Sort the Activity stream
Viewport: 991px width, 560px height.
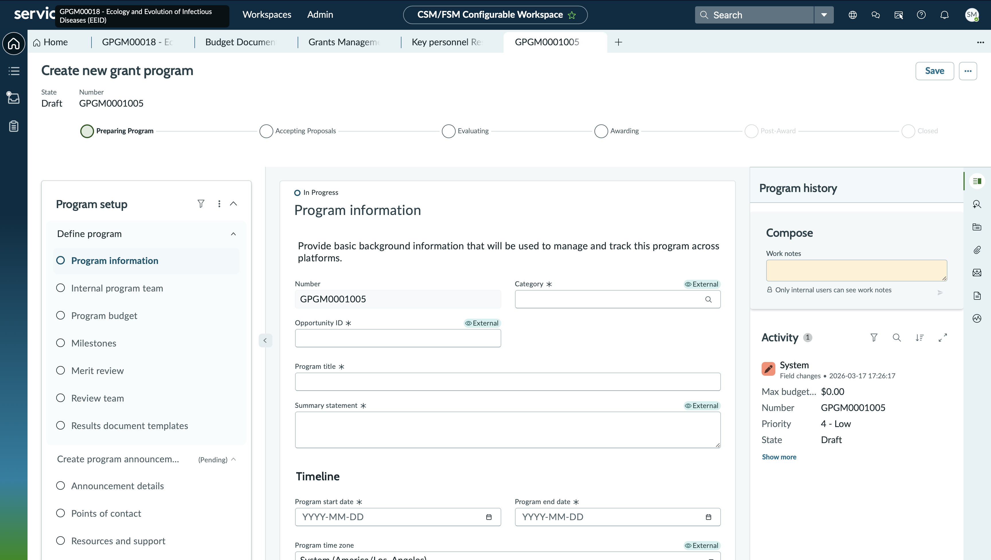(919, 337)
